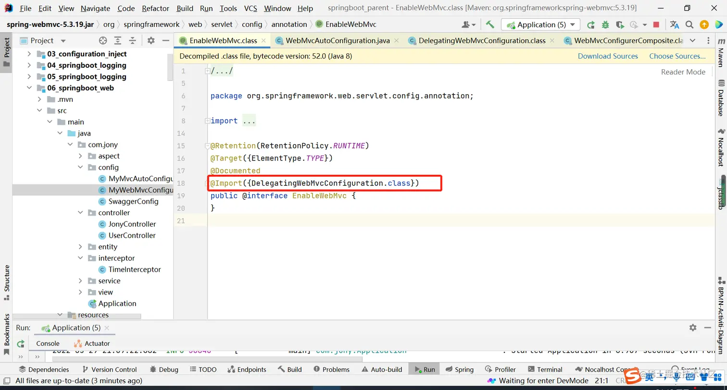Viewport: 727px width, 390px height.
Task: Expand the 04_springboot_logging module
Action: pyautogui.click(x=29, y=65)
